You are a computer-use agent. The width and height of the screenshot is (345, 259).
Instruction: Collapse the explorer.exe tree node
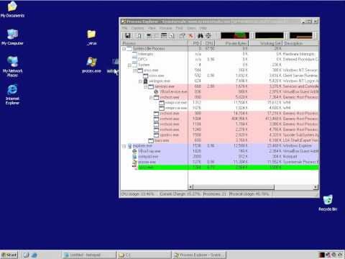click(x=124, y=146)
